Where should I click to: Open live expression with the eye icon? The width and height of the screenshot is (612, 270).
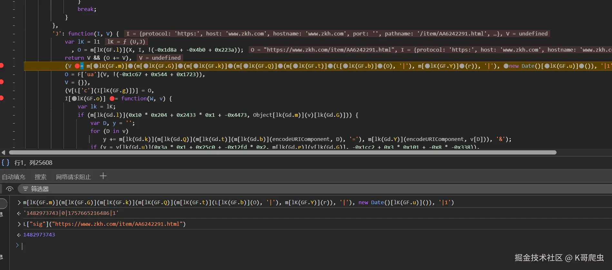[x=10, y=189]
